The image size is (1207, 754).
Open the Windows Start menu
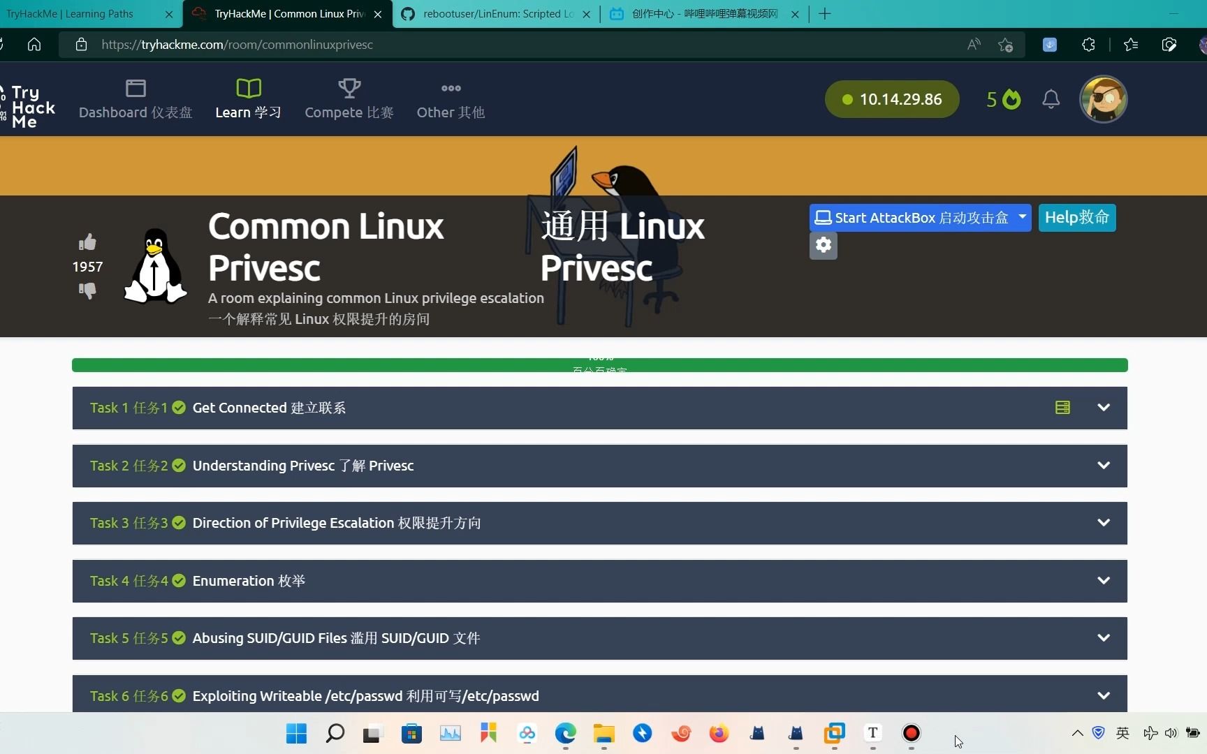pos(296,733)
